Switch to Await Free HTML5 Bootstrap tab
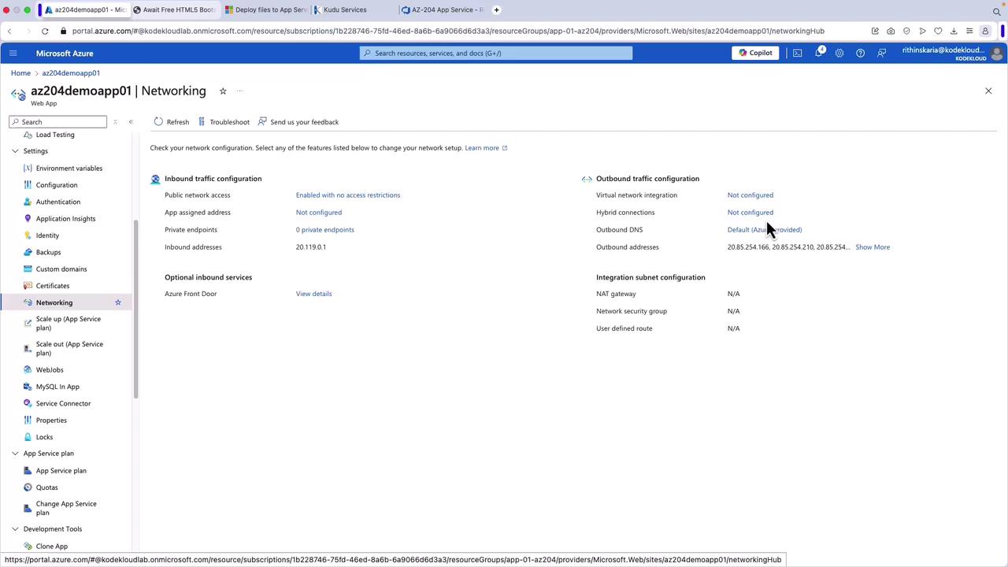The image size is (1008, 567). click(x=175, y=9)
